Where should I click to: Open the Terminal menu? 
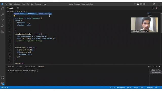[x=38, y=4]
